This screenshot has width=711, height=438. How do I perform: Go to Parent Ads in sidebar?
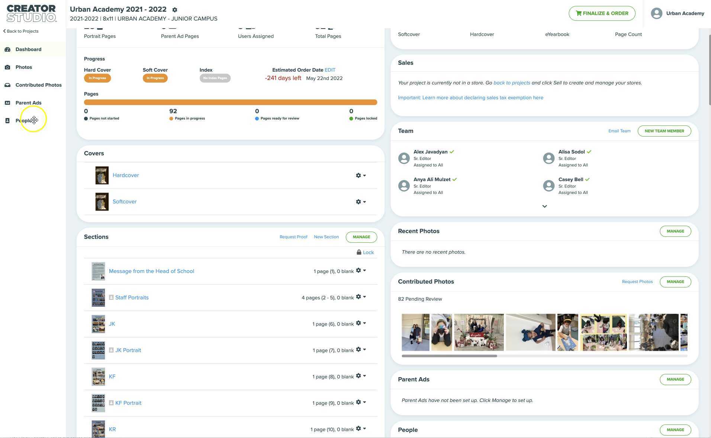click(x=28, y=103)
